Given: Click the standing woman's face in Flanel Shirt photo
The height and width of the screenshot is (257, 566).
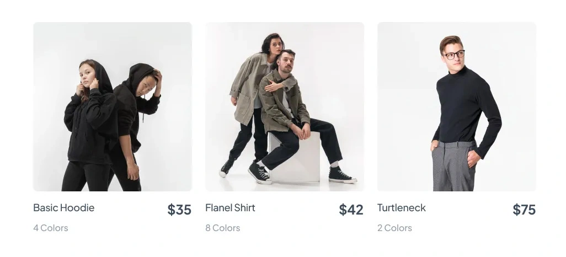Looking at the screenshot, I should pyautogui.click(x=274, y=45).
